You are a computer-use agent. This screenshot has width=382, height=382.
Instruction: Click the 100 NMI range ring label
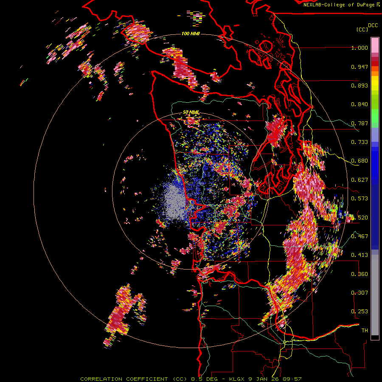[191, 34]
